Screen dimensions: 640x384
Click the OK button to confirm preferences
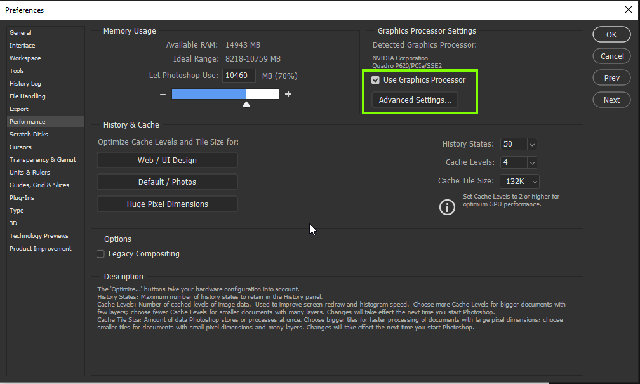point(611,34)
